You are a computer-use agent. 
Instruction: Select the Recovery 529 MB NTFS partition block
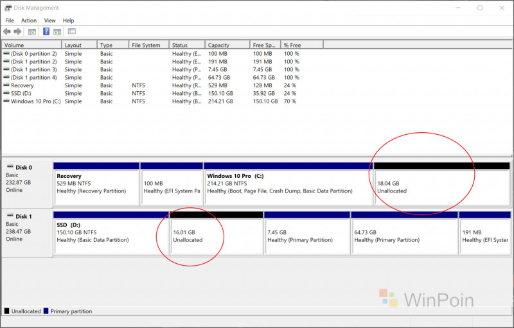tap(96, 184)
